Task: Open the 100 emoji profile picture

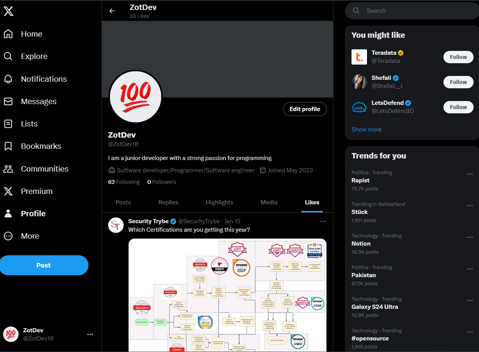Action: point(136,97)
